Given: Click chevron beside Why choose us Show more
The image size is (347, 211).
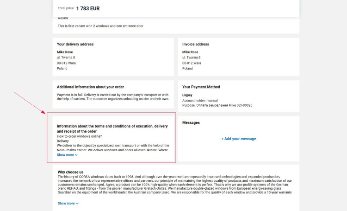Looking at the screenshot, I should [77, 203].
